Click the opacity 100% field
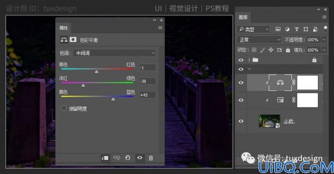Screen dimensions: 334x174 click(313, 40)
